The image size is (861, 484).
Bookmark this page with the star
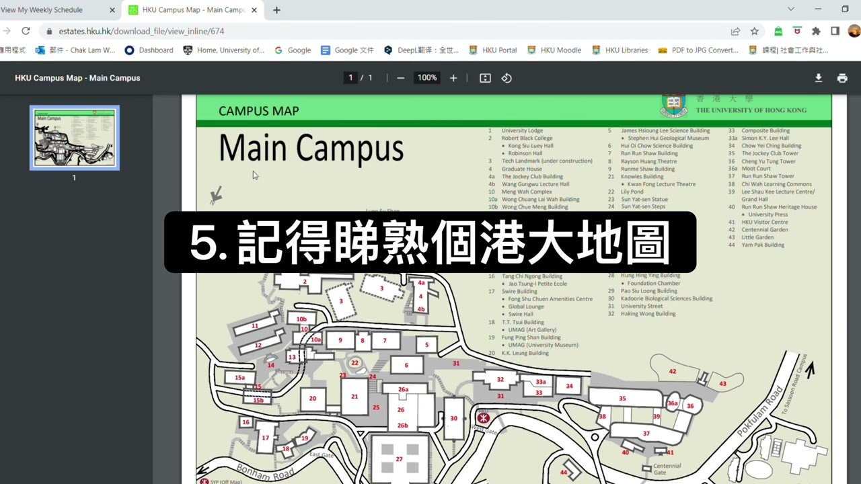click(x=755, y=31)
